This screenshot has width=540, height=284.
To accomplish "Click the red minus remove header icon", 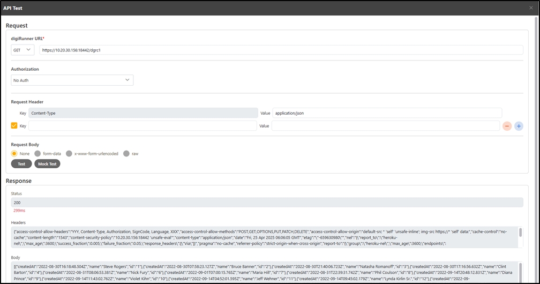I will [x=507, y=126].
